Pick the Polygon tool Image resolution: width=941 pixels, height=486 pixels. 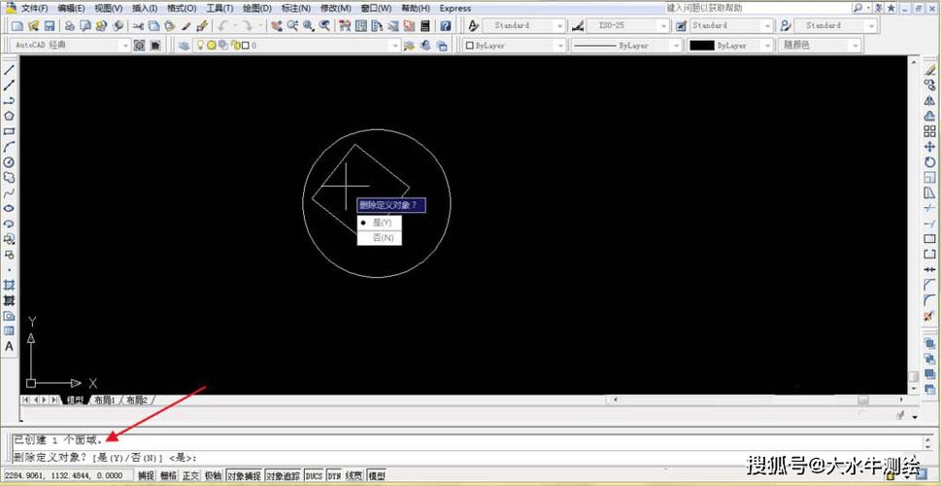9,116
